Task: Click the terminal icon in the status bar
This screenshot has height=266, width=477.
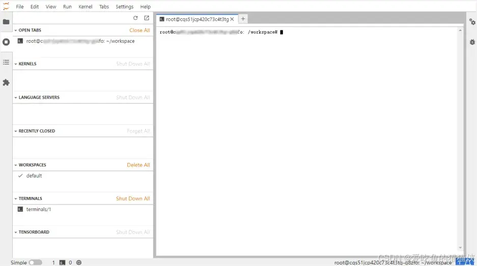Action: [63, 262]
